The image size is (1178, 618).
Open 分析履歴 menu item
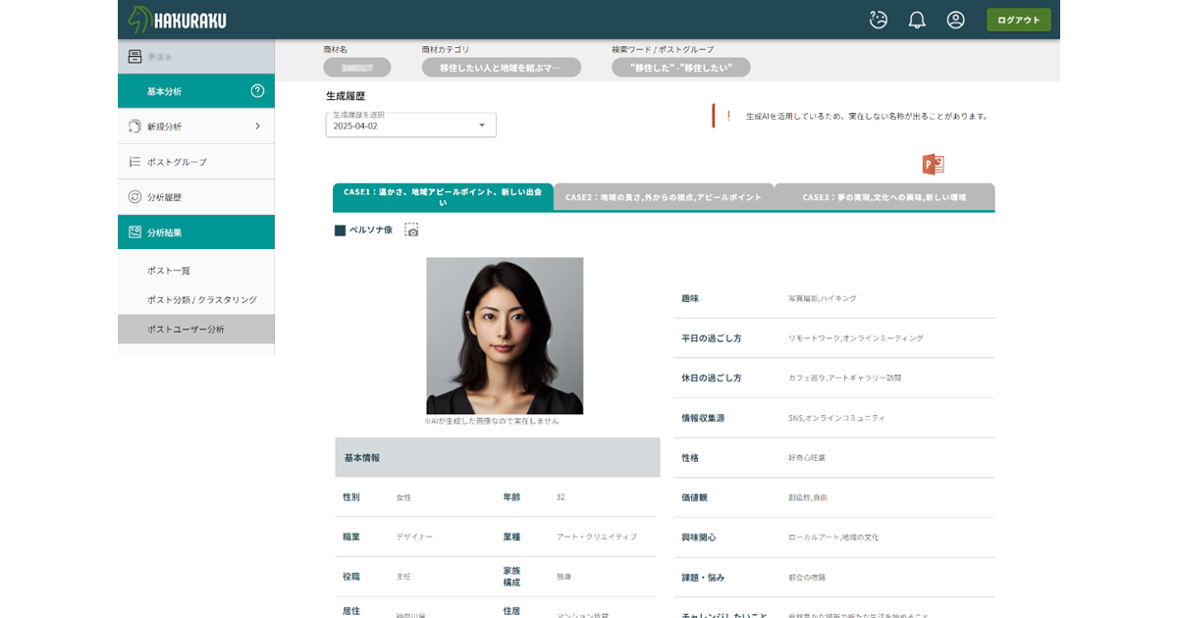tap(196, 197)
